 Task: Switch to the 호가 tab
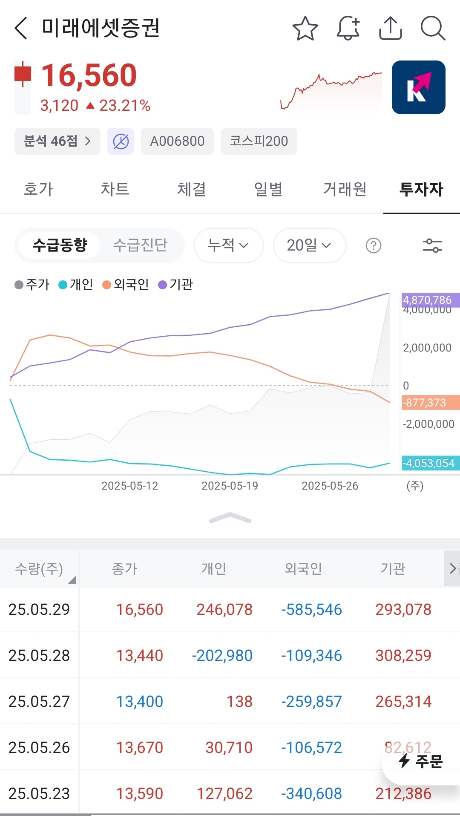38,189
